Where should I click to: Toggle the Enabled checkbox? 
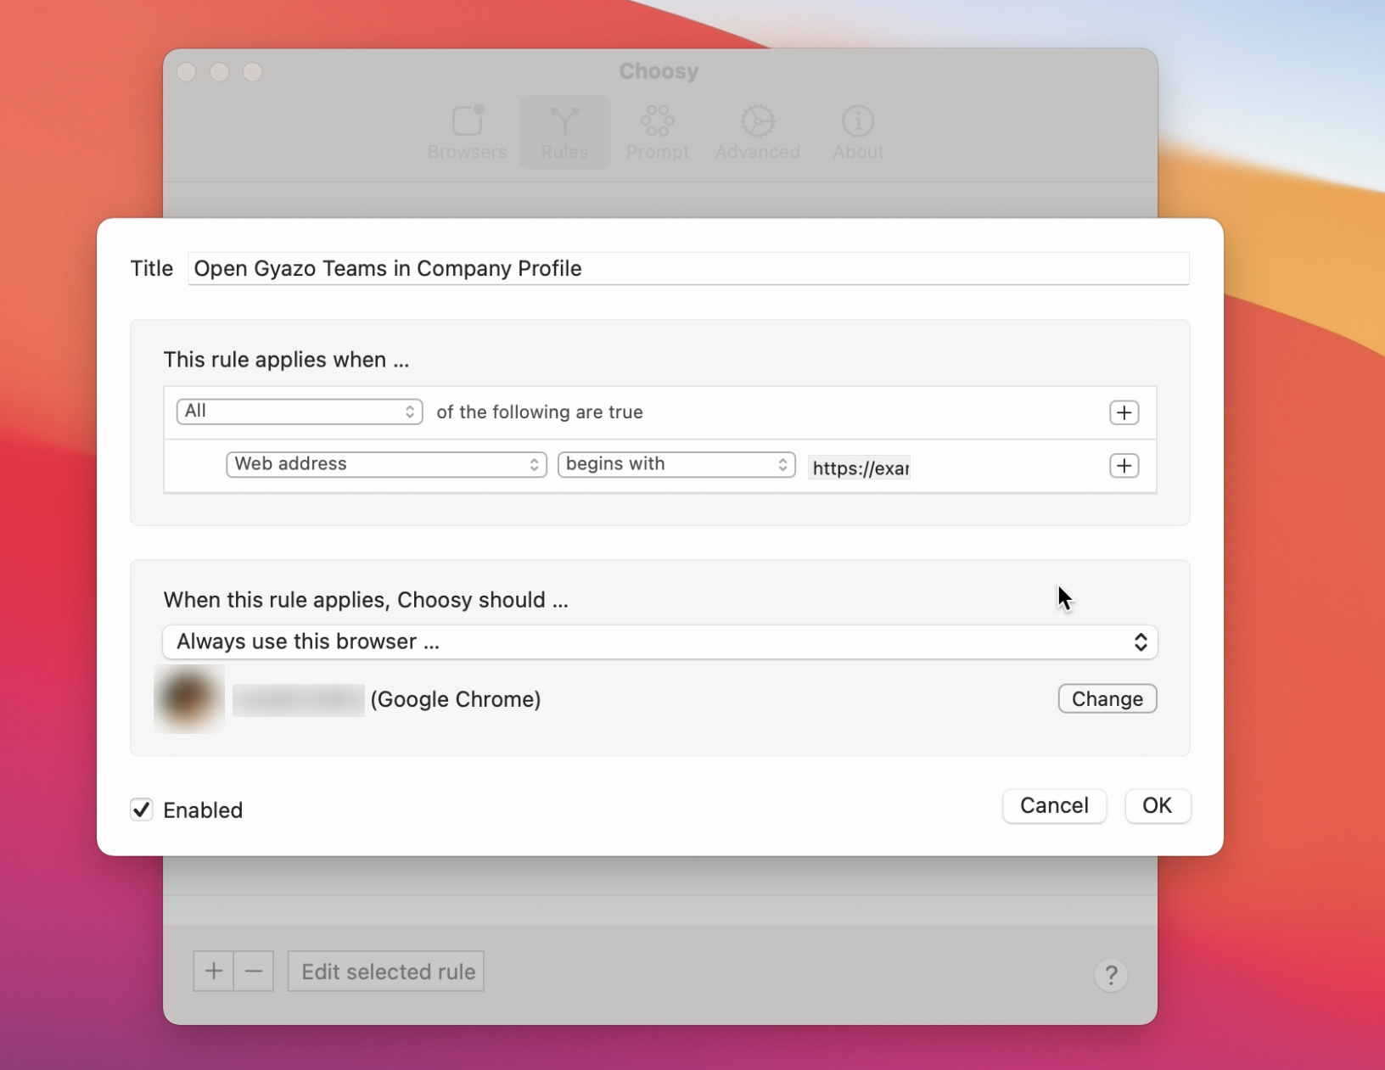[142, 810]
